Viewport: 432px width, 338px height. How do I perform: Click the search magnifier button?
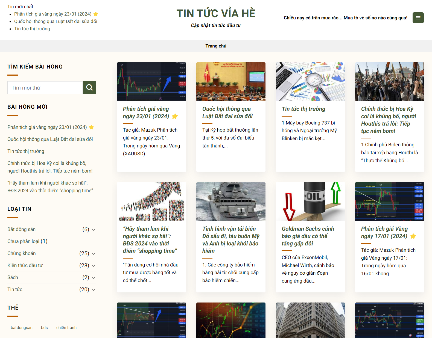point(89,88)
